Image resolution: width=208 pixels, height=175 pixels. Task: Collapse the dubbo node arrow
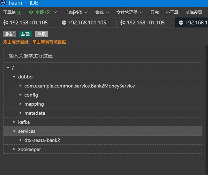click(x=14, y=77)
